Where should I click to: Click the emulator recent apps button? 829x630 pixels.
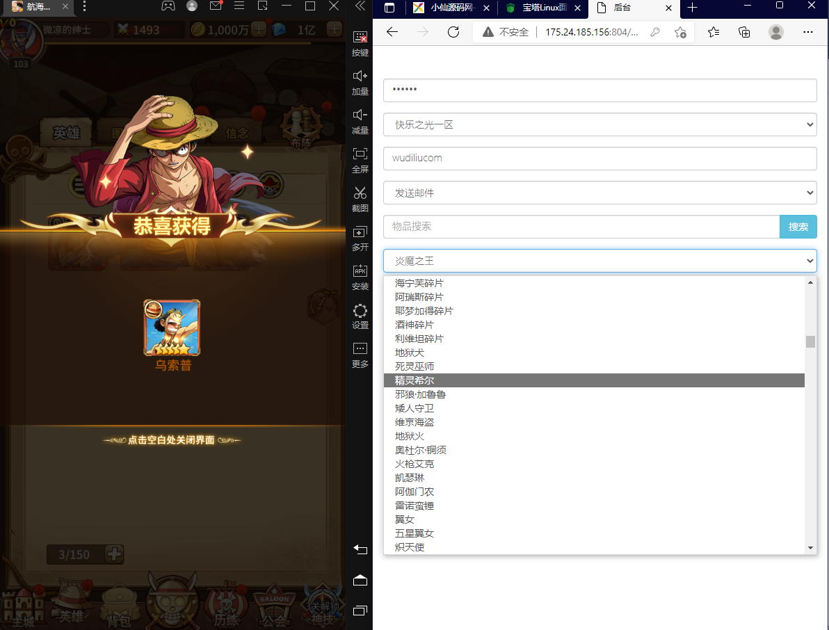point(360,611)
